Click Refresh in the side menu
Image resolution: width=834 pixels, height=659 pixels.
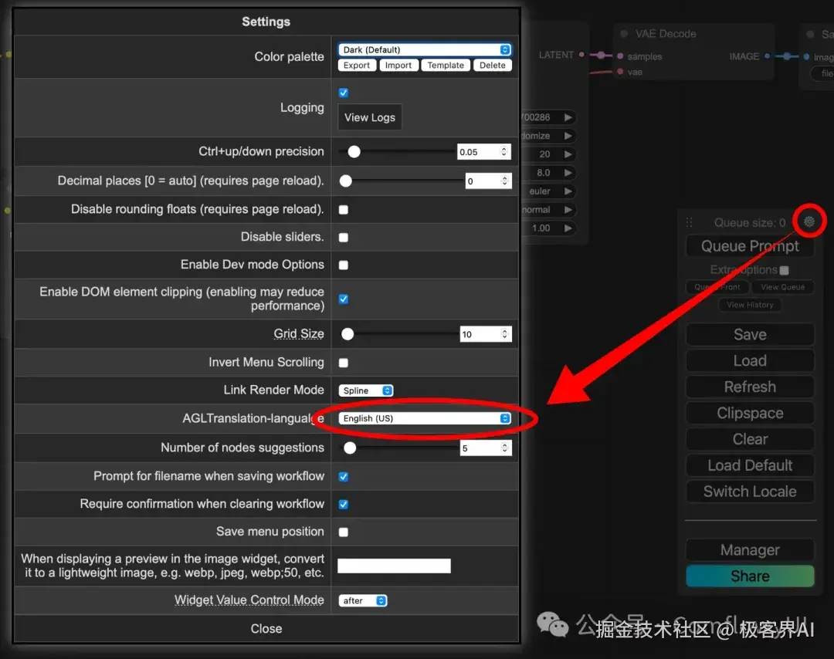750,387
